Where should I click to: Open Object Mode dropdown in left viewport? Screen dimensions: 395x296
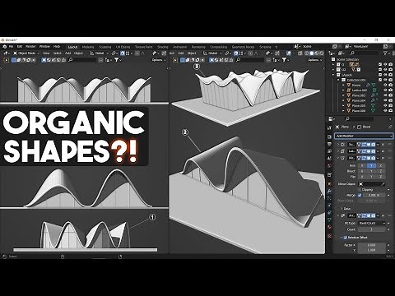[26, 53]
